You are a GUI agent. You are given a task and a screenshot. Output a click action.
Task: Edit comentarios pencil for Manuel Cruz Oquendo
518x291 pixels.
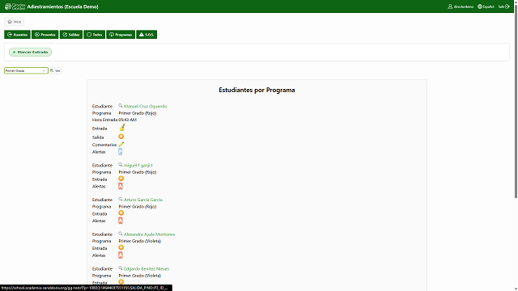coord(121,144)
